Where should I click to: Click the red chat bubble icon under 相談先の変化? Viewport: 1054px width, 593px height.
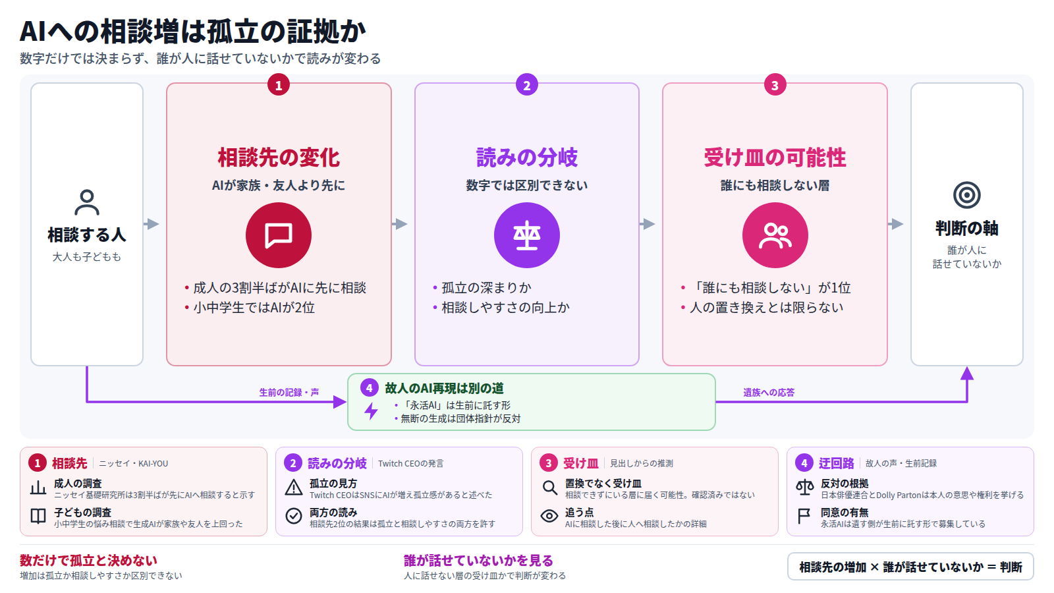279,235
